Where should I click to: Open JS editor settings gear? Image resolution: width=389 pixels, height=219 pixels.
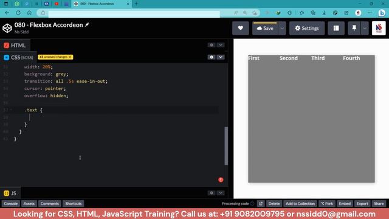coord(212,193)
